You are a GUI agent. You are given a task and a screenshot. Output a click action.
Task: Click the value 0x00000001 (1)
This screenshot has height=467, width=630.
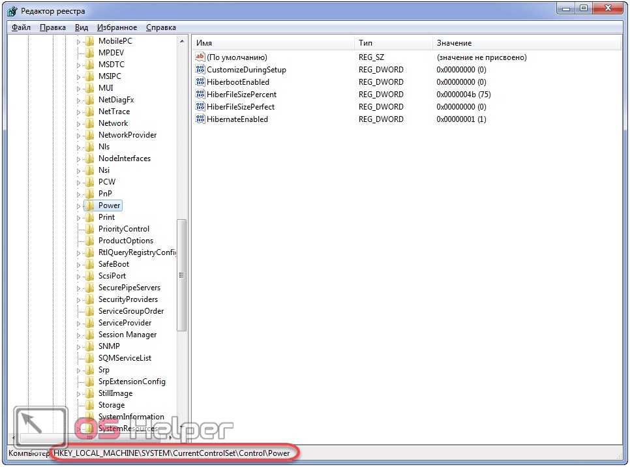[x=461, y=119]
